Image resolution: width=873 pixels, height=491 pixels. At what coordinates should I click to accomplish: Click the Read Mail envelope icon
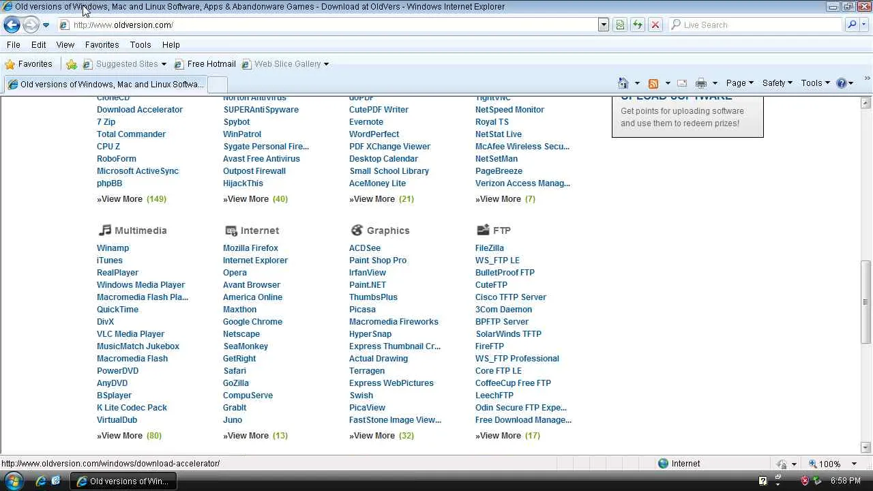[x=681, y=83]
